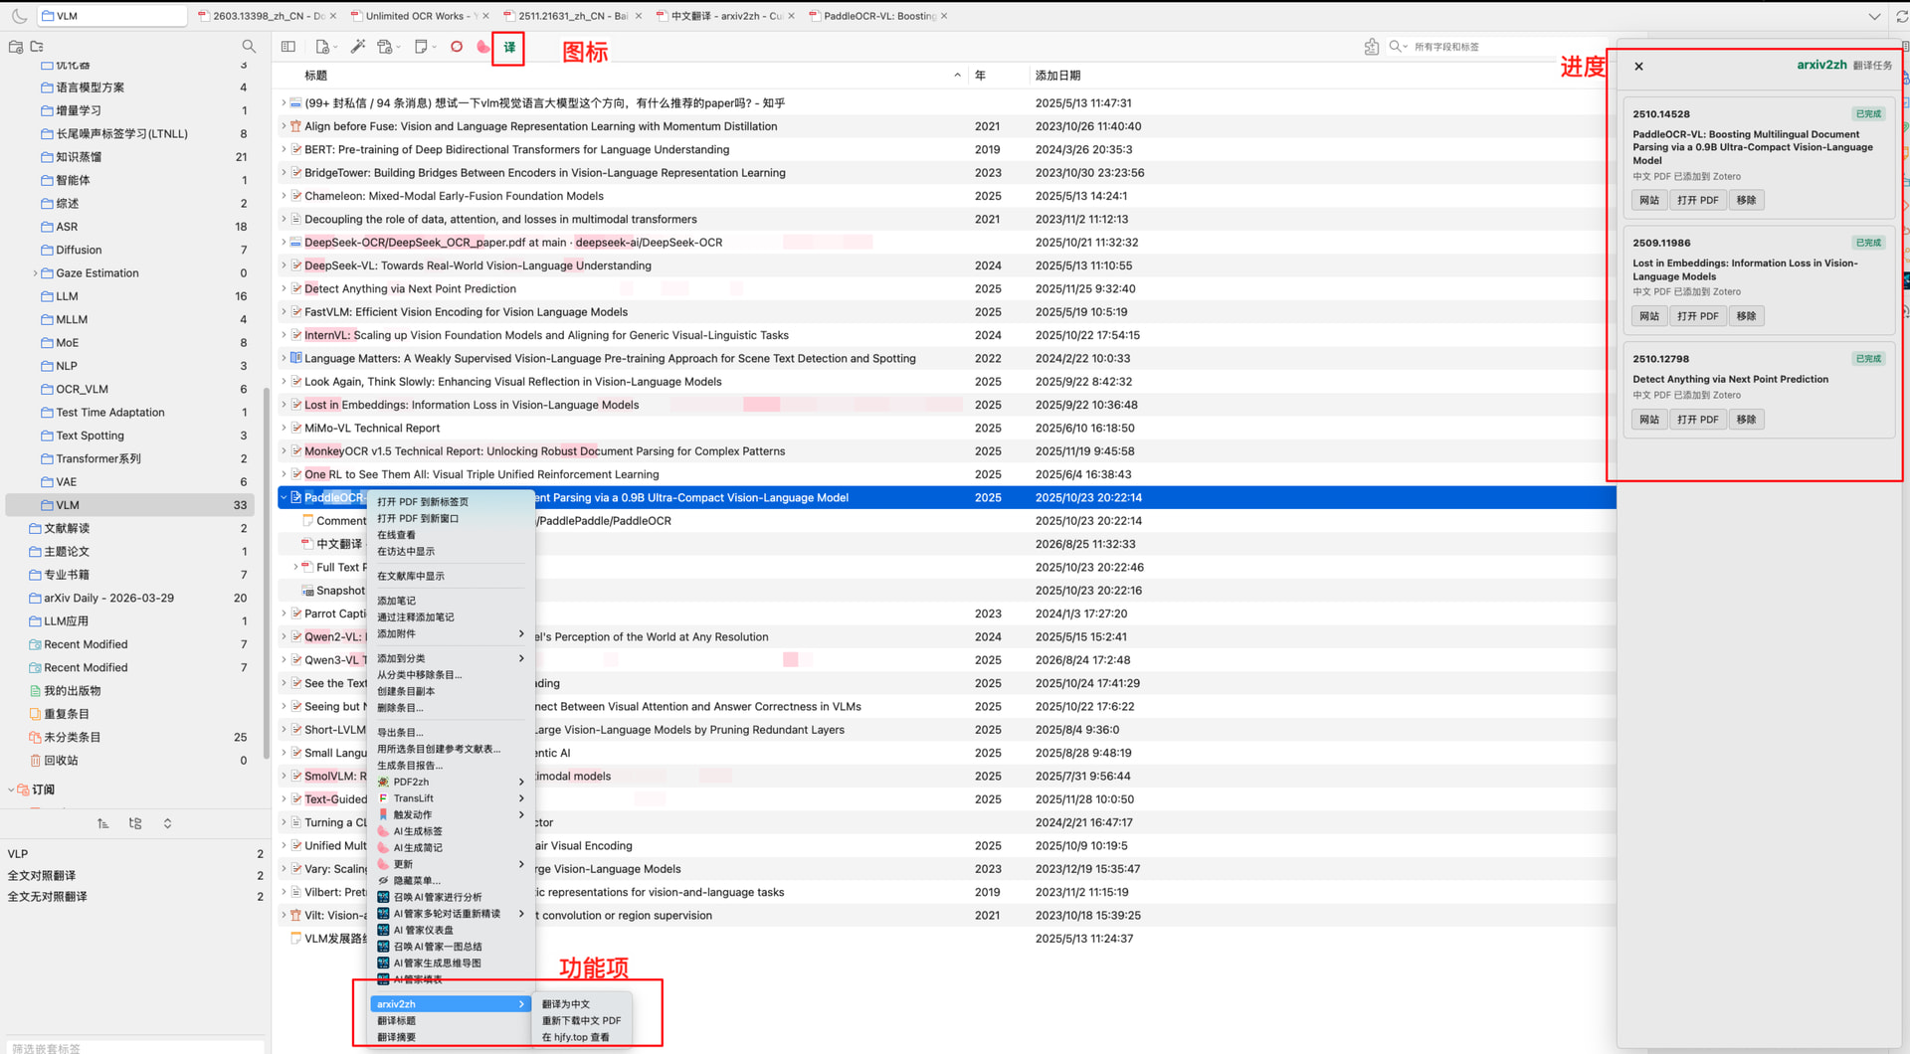The image size is (1910, 1054).
Task: Open the Add Attachment toolbar button
Action: (x=388, y=47)
